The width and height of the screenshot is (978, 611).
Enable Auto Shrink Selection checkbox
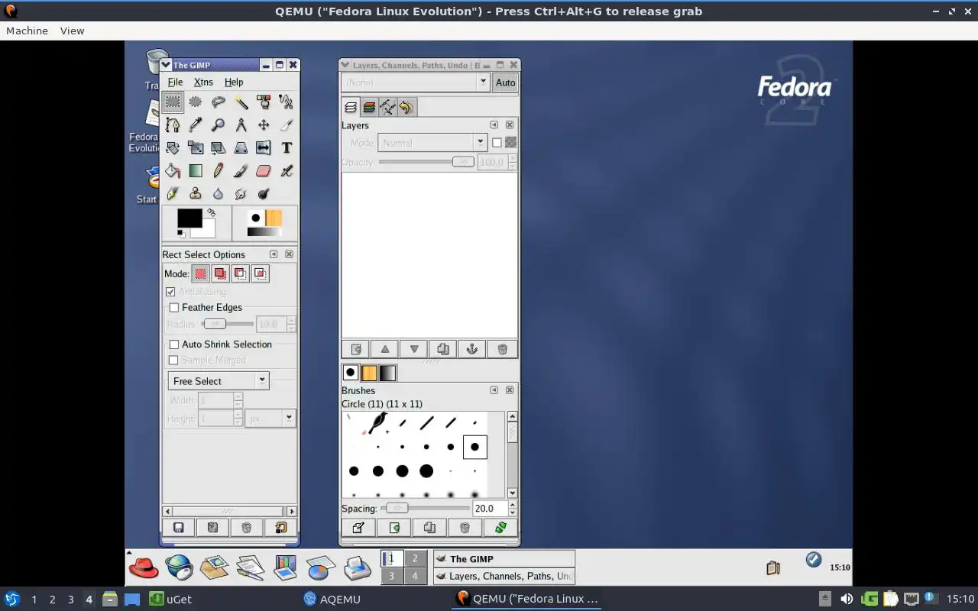click(174, 344)
